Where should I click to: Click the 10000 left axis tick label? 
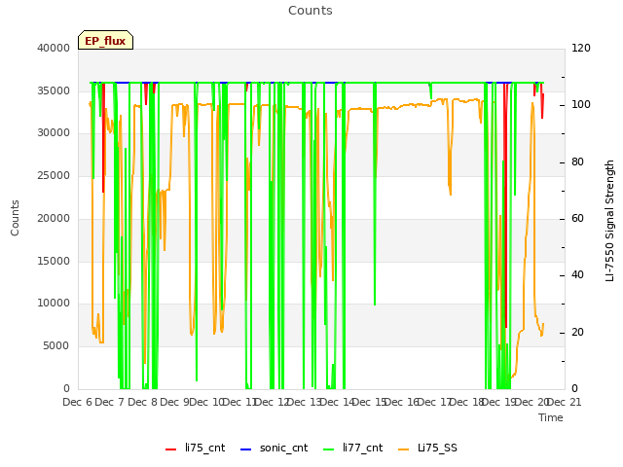[x=54, y=303]
